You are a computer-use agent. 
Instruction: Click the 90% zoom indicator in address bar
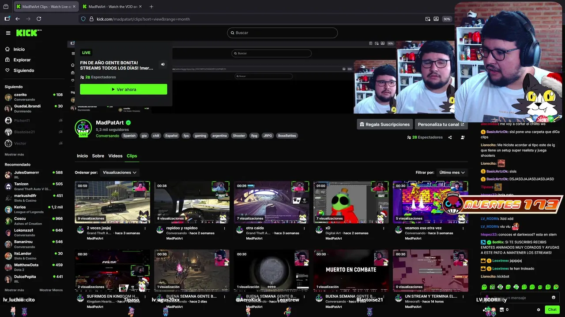[x=447, y=19]
